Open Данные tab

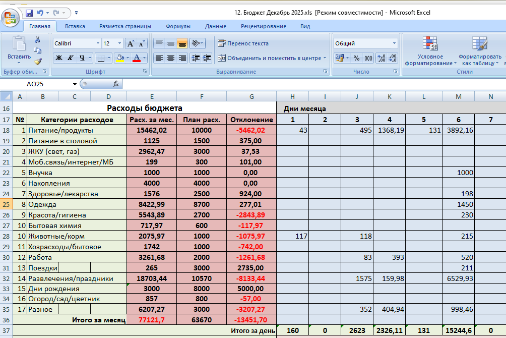point(216,27)
